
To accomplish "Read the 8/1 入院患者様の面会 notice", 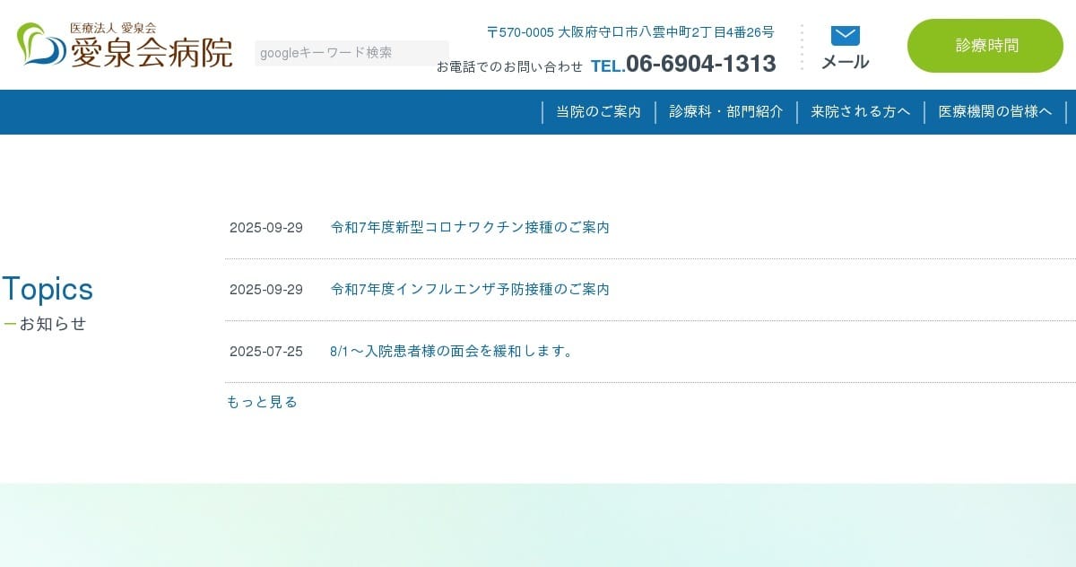I will [x=452, y=352].
